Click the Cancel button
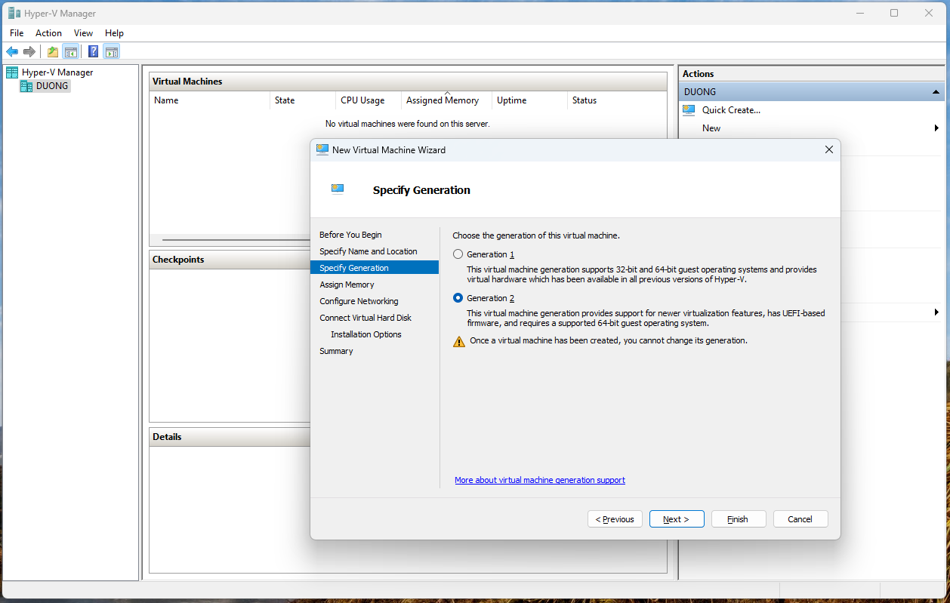The image size is (950, 603). (x=800, y=519)
